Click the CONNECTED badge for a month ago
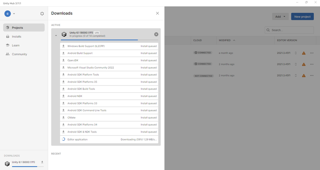The image size is (320, 170). pyautogui.click(x=203, y=53)
